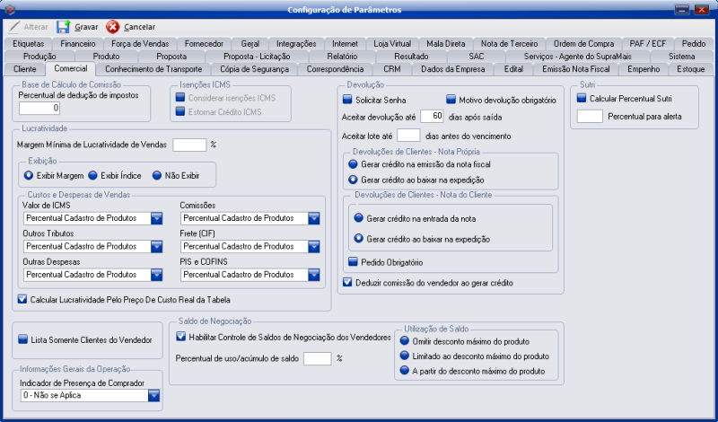Click Percentual de dedução de impostos field
This screenshot has height=422, width=718.
(x=39, y=108)
